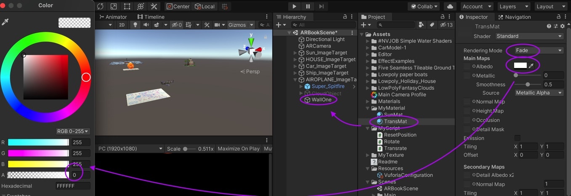Select Super_Spitfire in Hierarchy
Image resolution: width=571 pixels, height=196 pixels.
(x=328, y=86)
